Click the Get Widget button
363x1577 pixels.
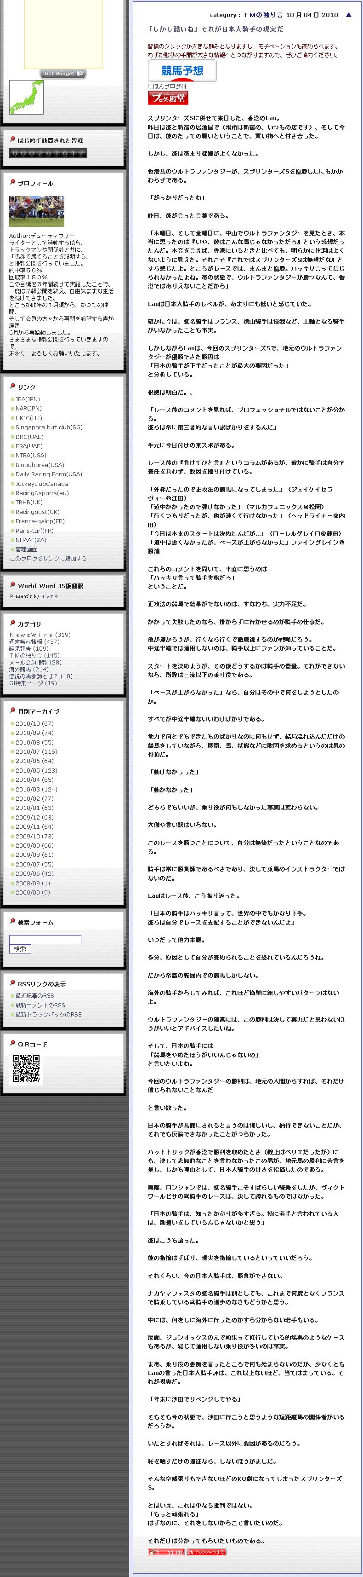[63, 74]
